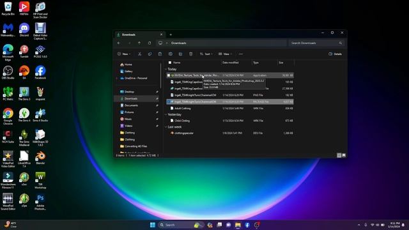Select the Downloads tab in File Explorer

[140, 34]
